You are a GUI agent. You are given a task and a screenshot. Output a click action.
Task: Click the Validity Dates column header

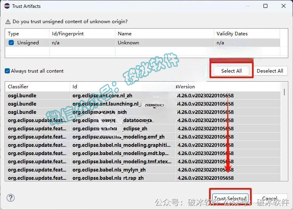[247, 34]
